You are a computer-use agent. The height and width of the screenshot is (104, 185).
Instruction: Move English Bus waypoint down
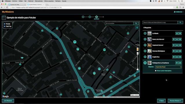click(x=177, y=57)
